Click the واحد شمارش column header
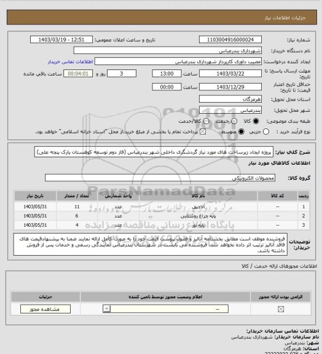 click(x=119, y=196)
